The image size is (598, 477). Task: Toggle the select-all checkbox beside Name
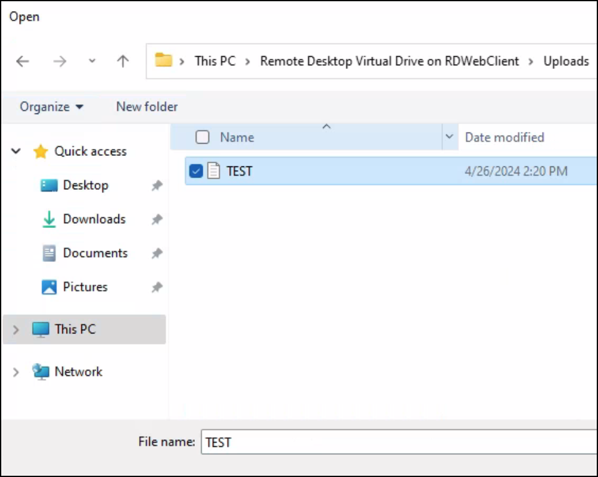tap(202, 137)
